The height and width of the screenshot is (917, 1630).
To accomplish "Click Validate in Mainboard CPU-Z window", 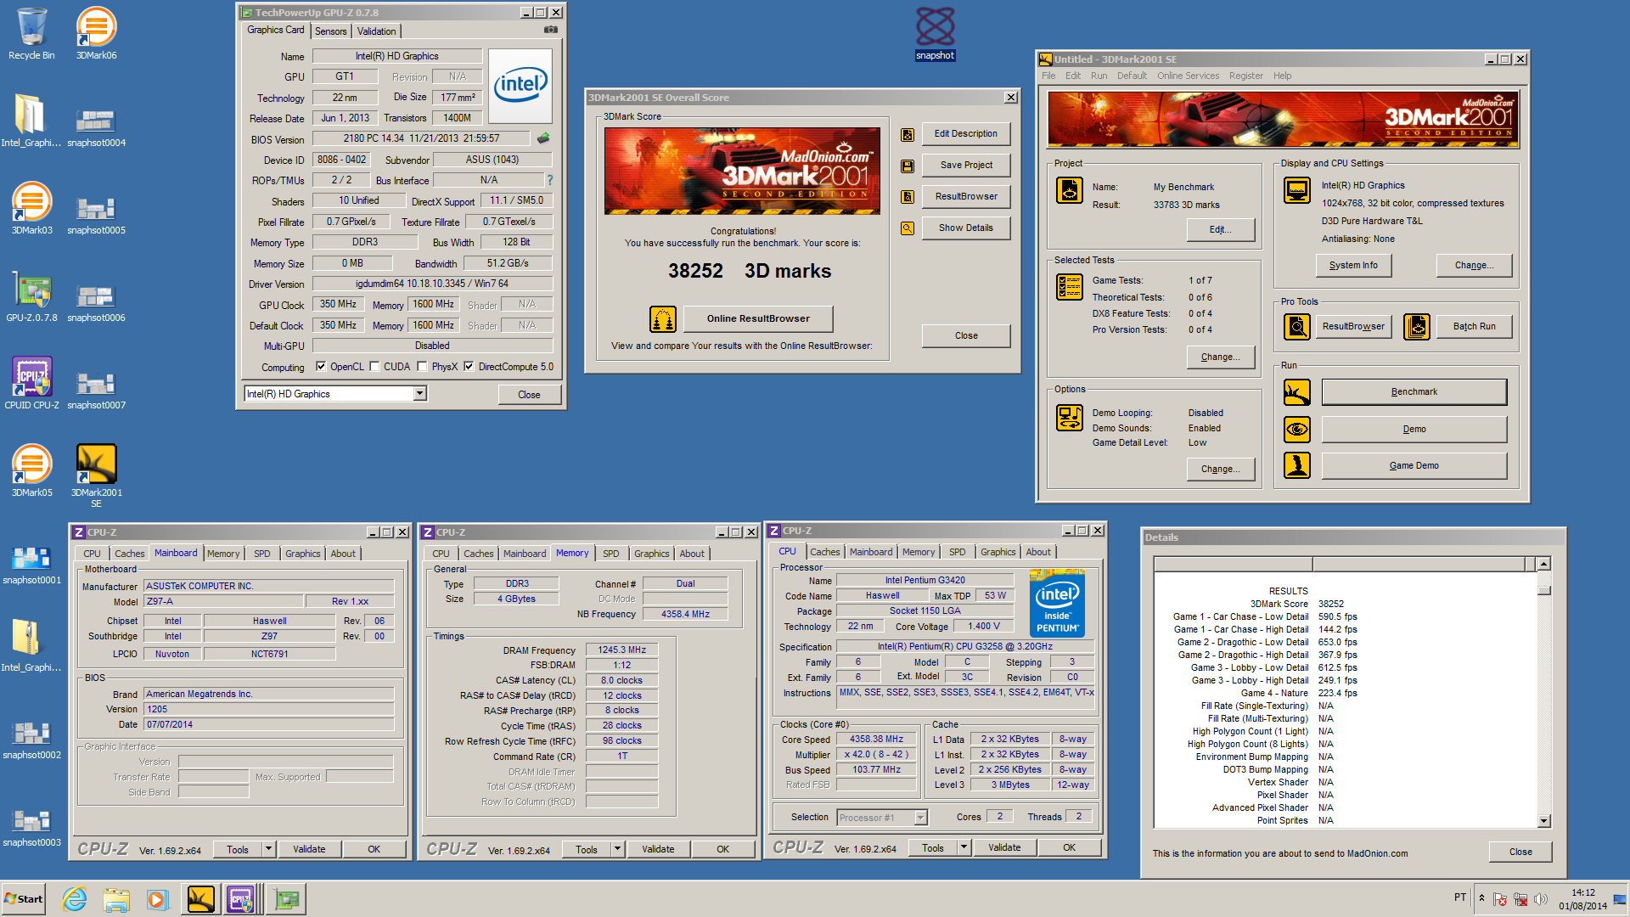I will (309, 849).
